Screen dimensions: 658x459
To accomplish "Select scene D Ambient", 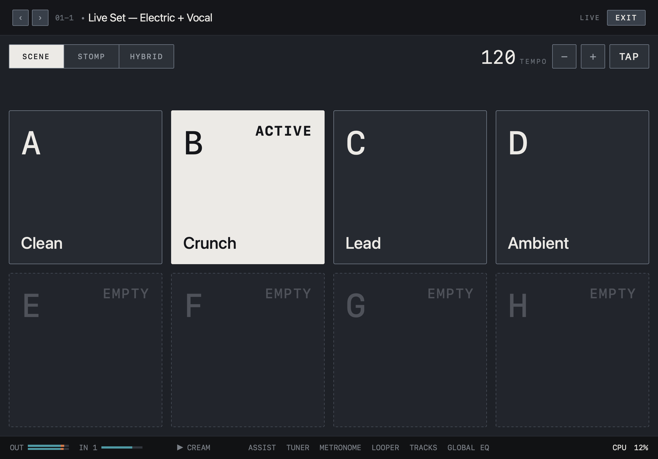I will click(x=572, y=187).
